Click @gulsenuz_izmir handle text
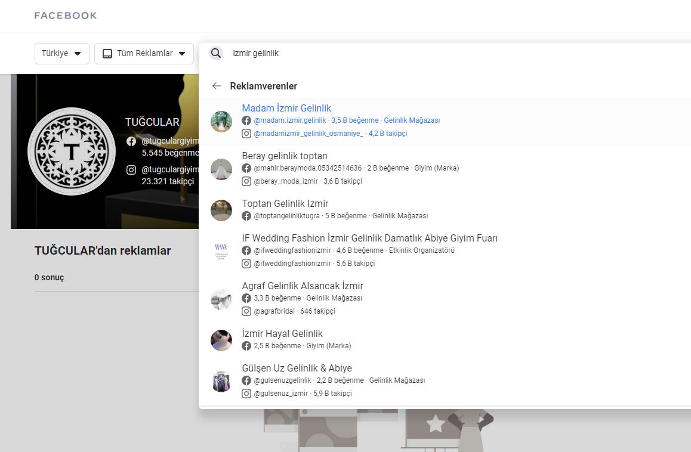Image resolution: width=691 pixels, height=452 pixels. click(x=280, y=394)
